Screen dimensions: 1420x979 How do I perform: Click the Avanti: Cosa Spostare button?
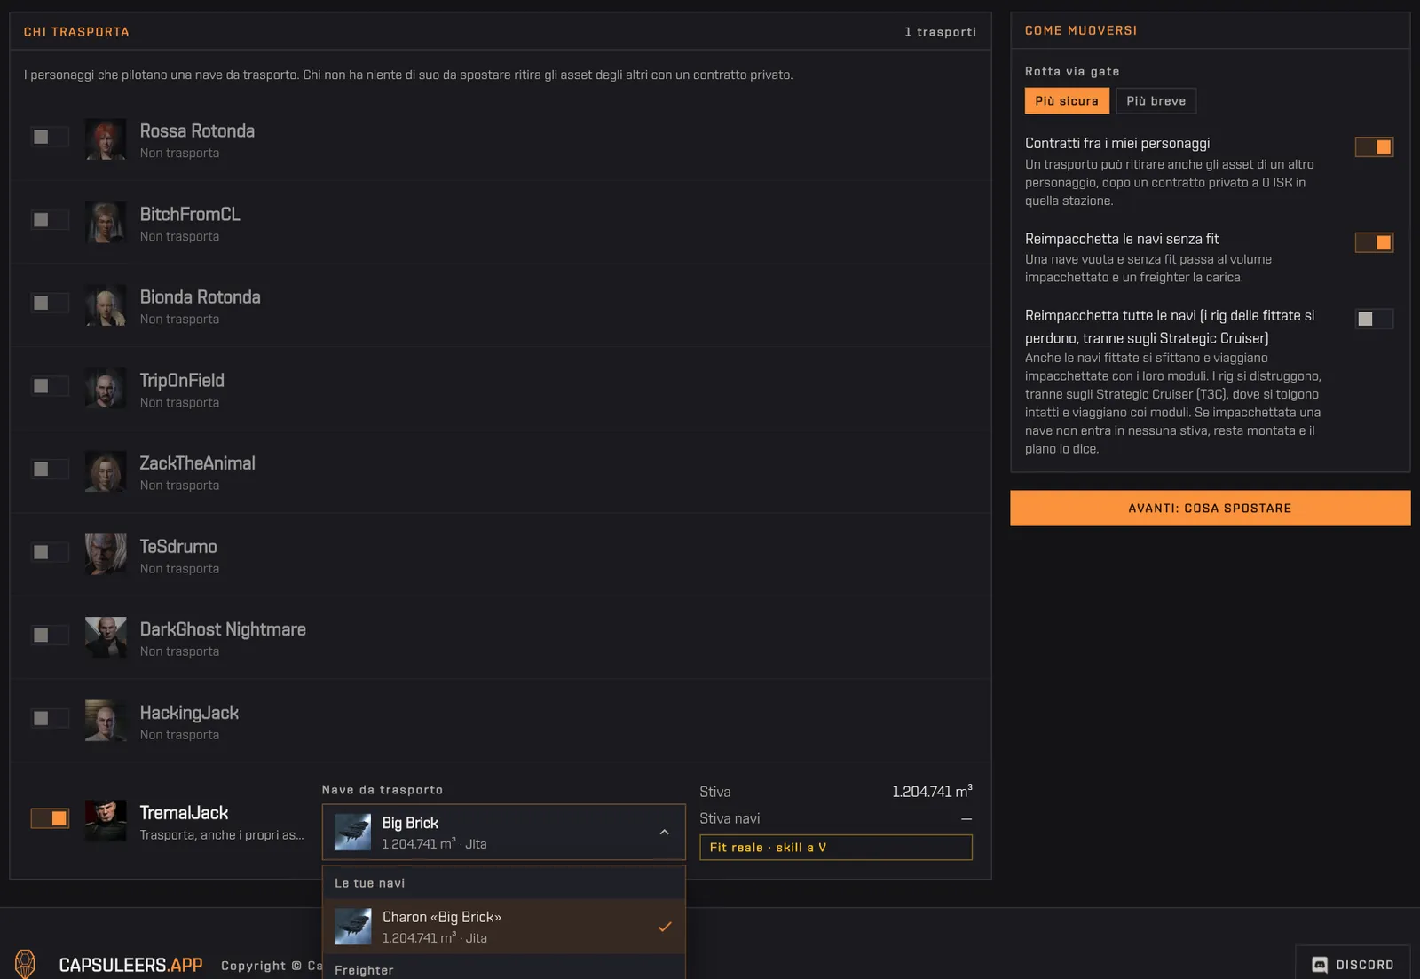[x=1210, y=509]
